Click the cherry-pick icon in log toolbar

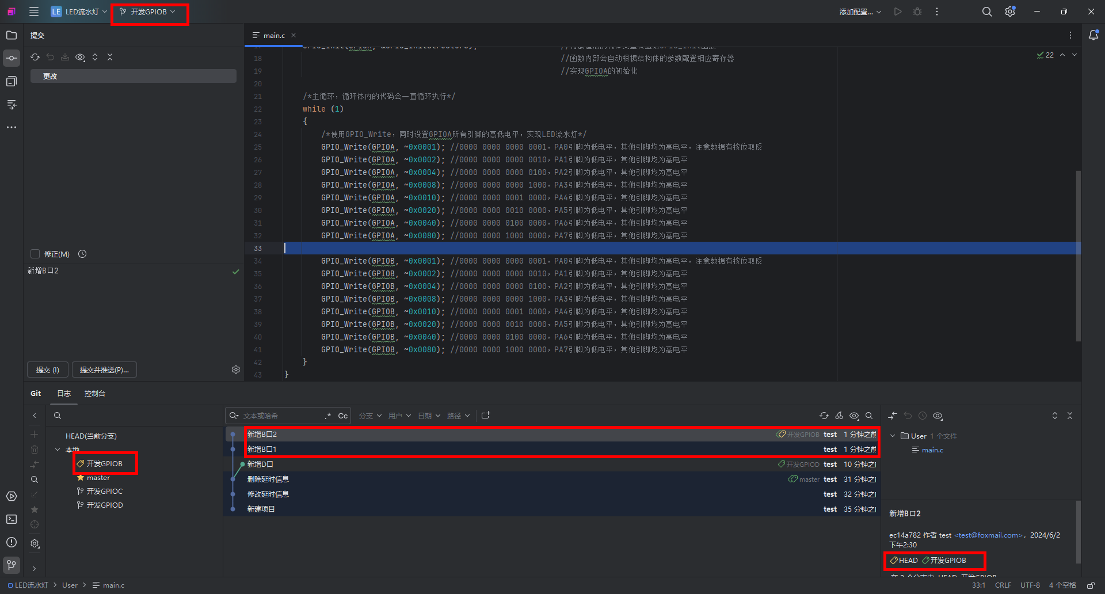click(x=839, y=416)
